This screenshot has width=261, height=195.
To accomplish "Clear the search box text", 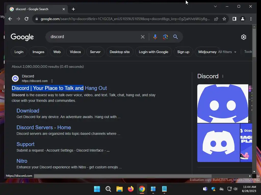I will [143, 37].
